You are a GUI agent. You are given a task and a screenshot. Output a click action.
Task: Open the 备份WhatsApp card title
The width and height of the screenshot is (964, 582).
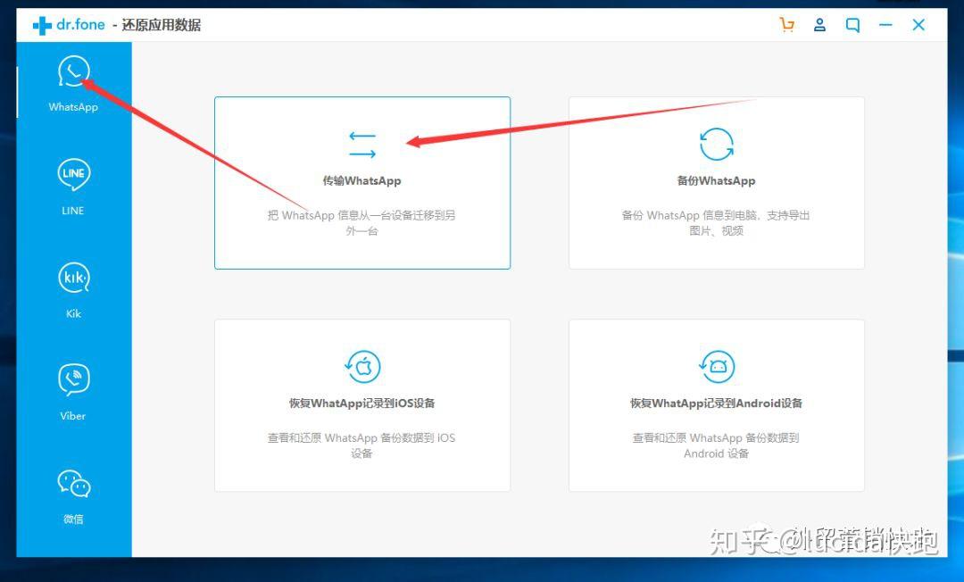click(x=716, y=180)
